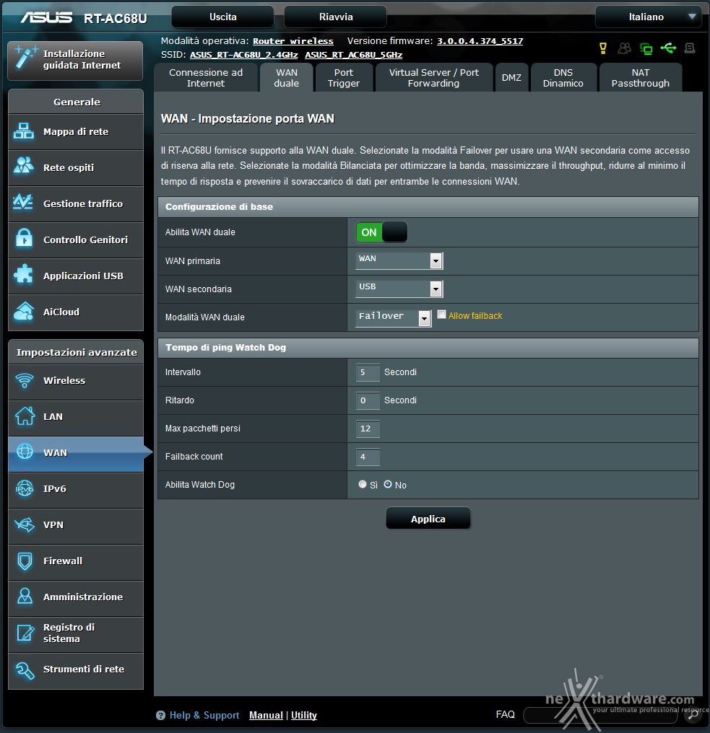Click the Riavvia reboot button
The width and height of the screenshot is (710, 733).
(x=336, y=17)
